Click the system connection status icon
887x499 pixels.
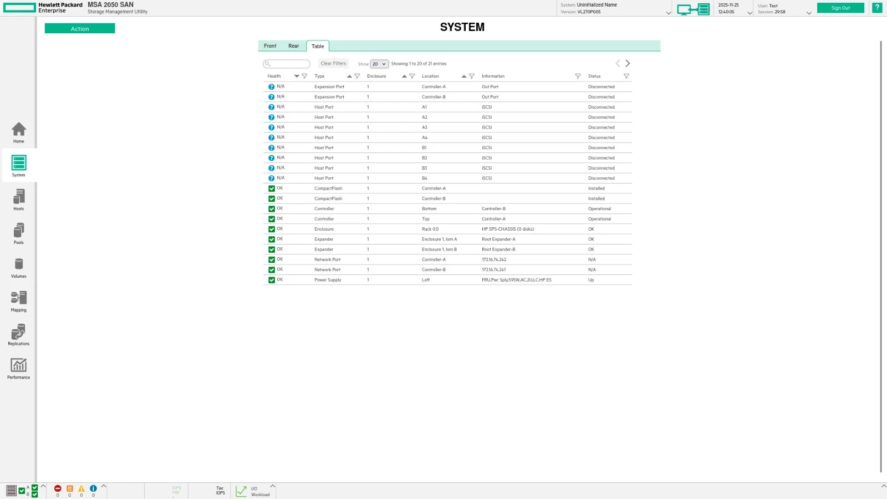[693, 9]
